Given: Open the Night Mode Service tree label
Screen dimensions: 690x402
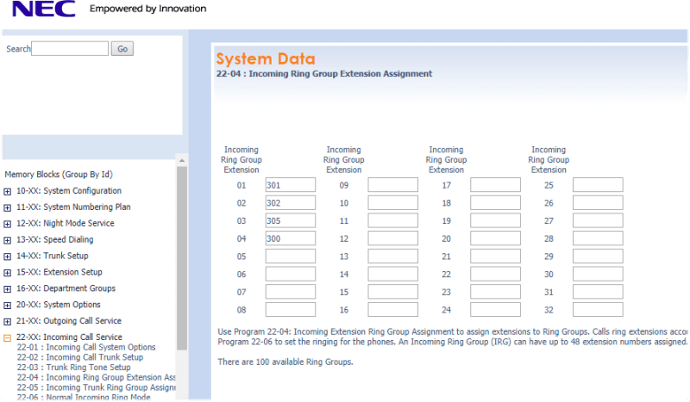Looking at the screenshot, I should click(66, 223).
